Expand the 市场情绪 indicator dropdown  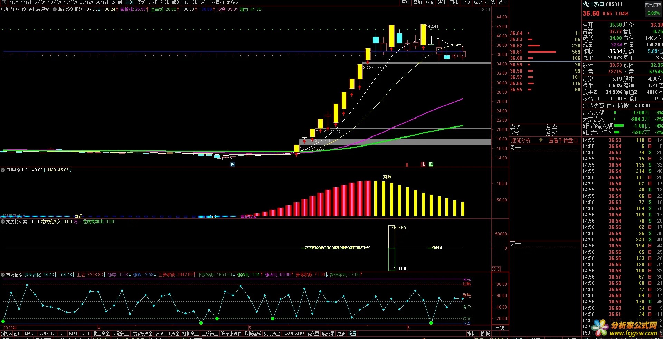[x=3, y=275]
